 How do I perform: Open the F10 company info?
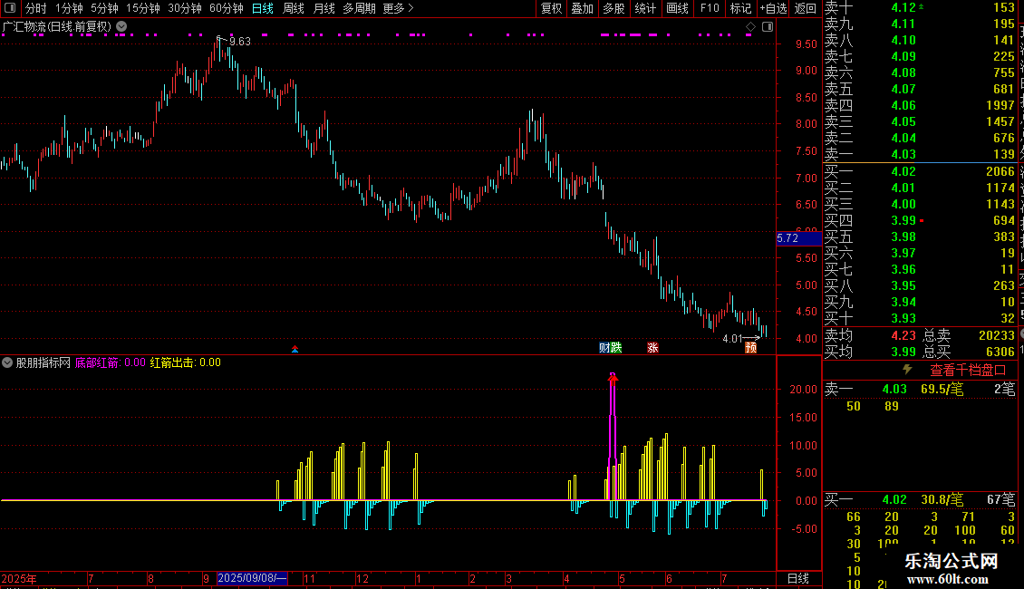[x=710, y=8]
